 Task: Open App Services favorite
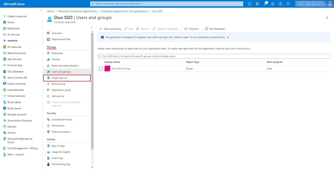coord(14,59)
